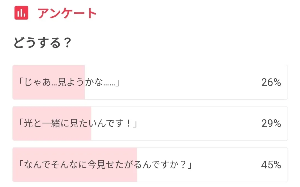
Task: Pick the poll answer with fewest votes
Action: tap(69, 82)
